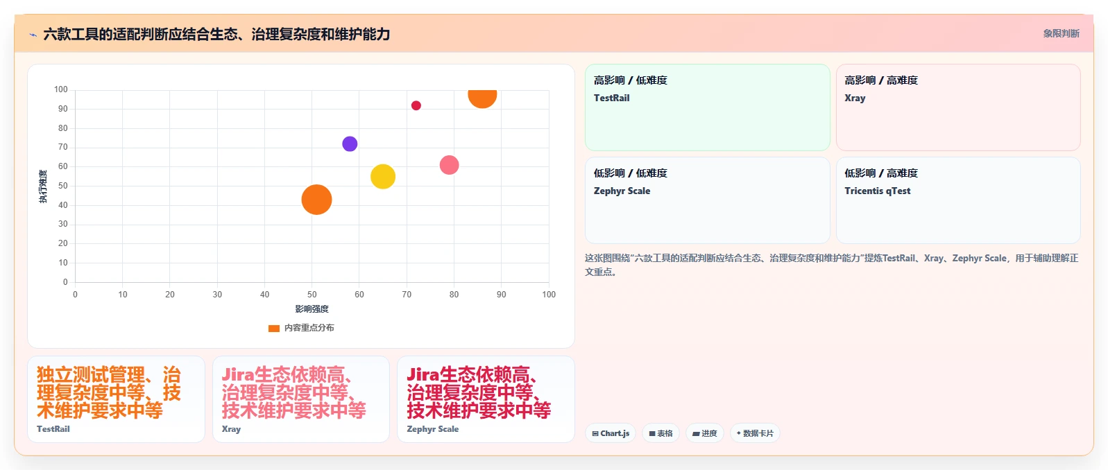The image size is (1108, 470).
Task: Click the Chart.js tag
Action: point(611,433)
